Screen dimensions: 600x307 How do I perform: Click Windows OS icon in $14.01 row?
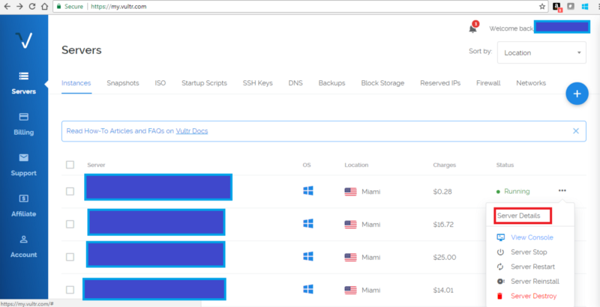click(308, 290)
